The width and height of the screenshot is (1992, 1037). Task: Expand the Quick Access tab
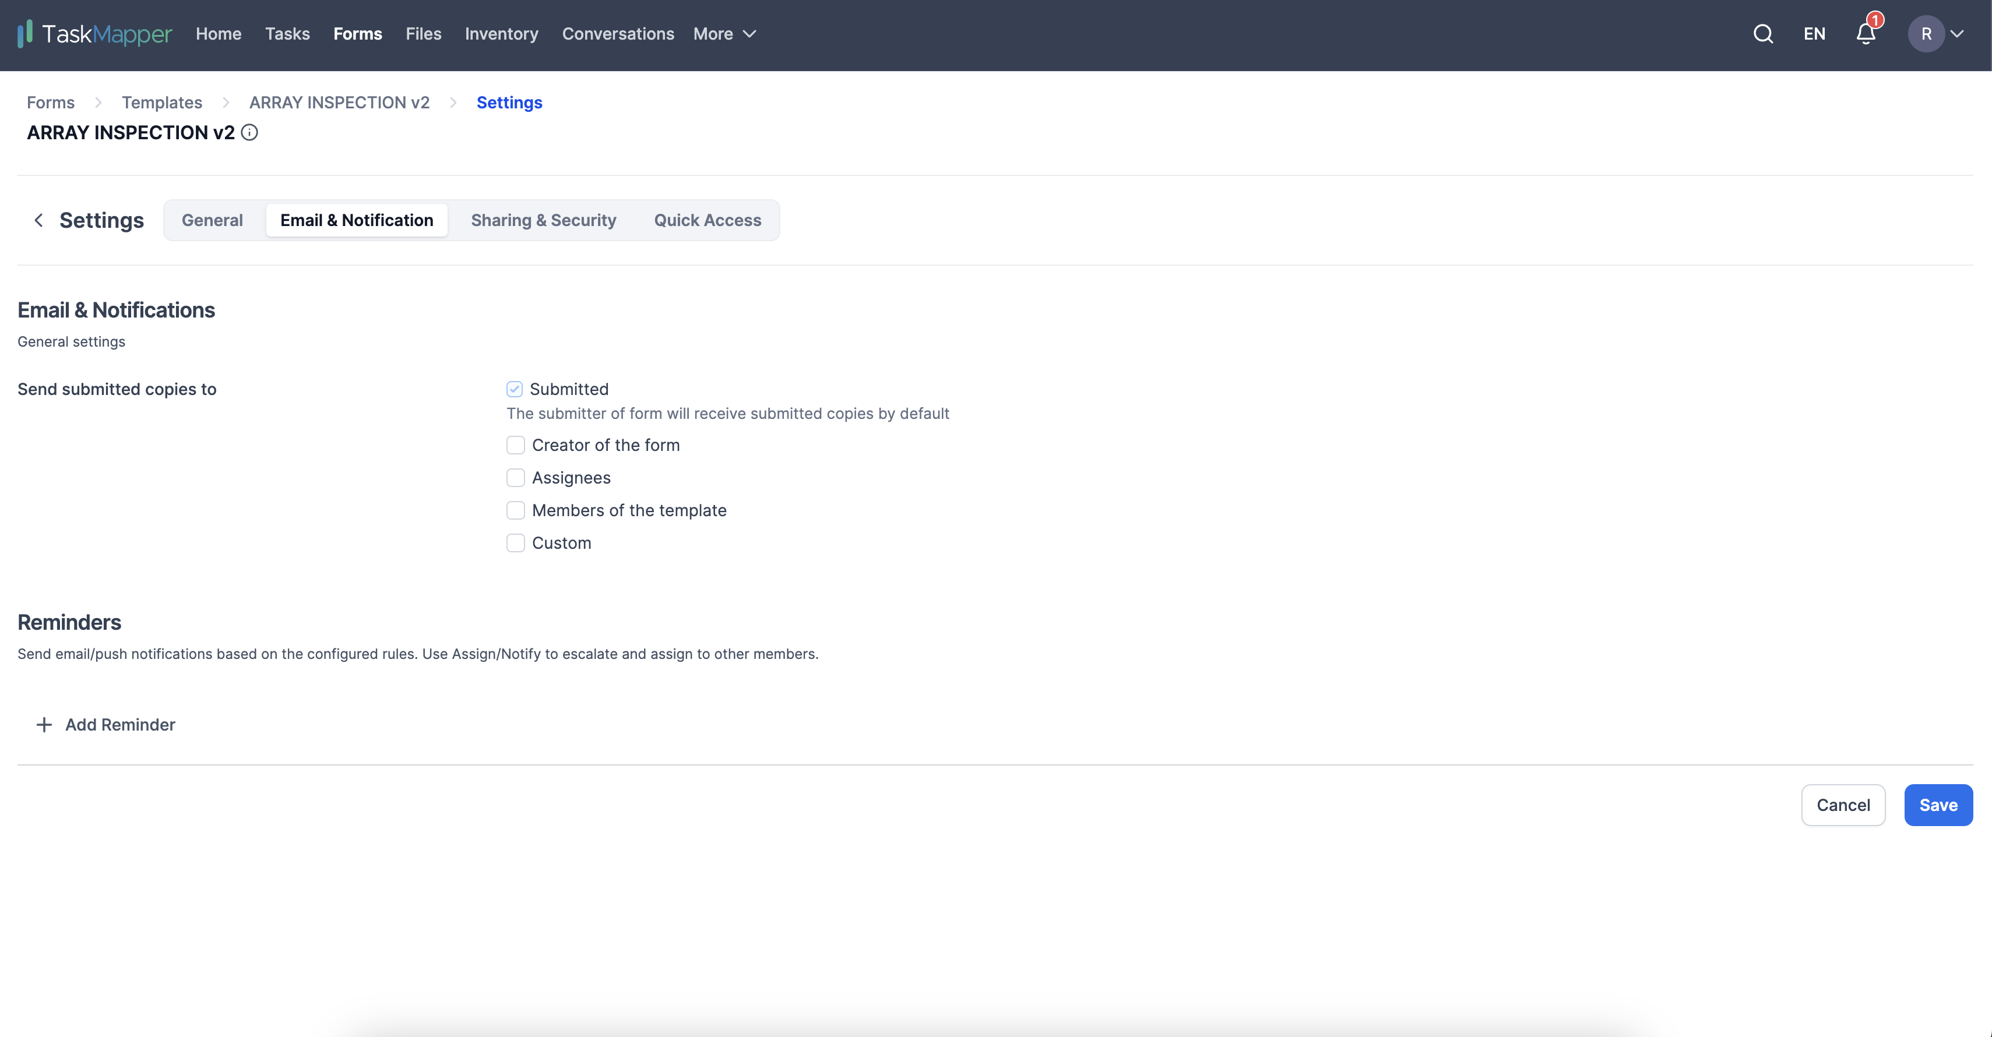(x=708, y=218)
